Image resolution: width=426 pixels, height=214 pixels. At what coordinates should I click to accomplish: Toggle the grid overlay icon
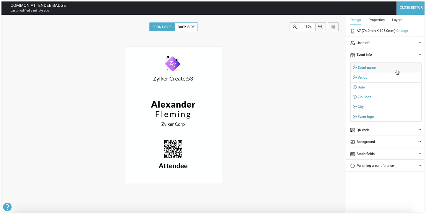coord(333,27)
